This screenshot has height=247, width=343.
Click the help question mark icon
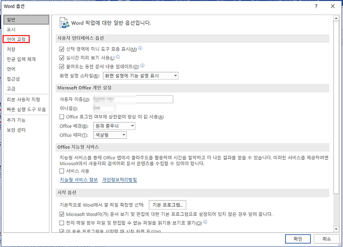pyautogui.click(x=316, y=6)
